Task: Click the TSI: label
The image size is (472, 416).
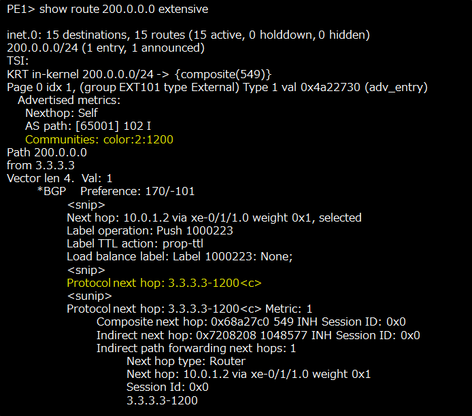Action: [18, 61]
